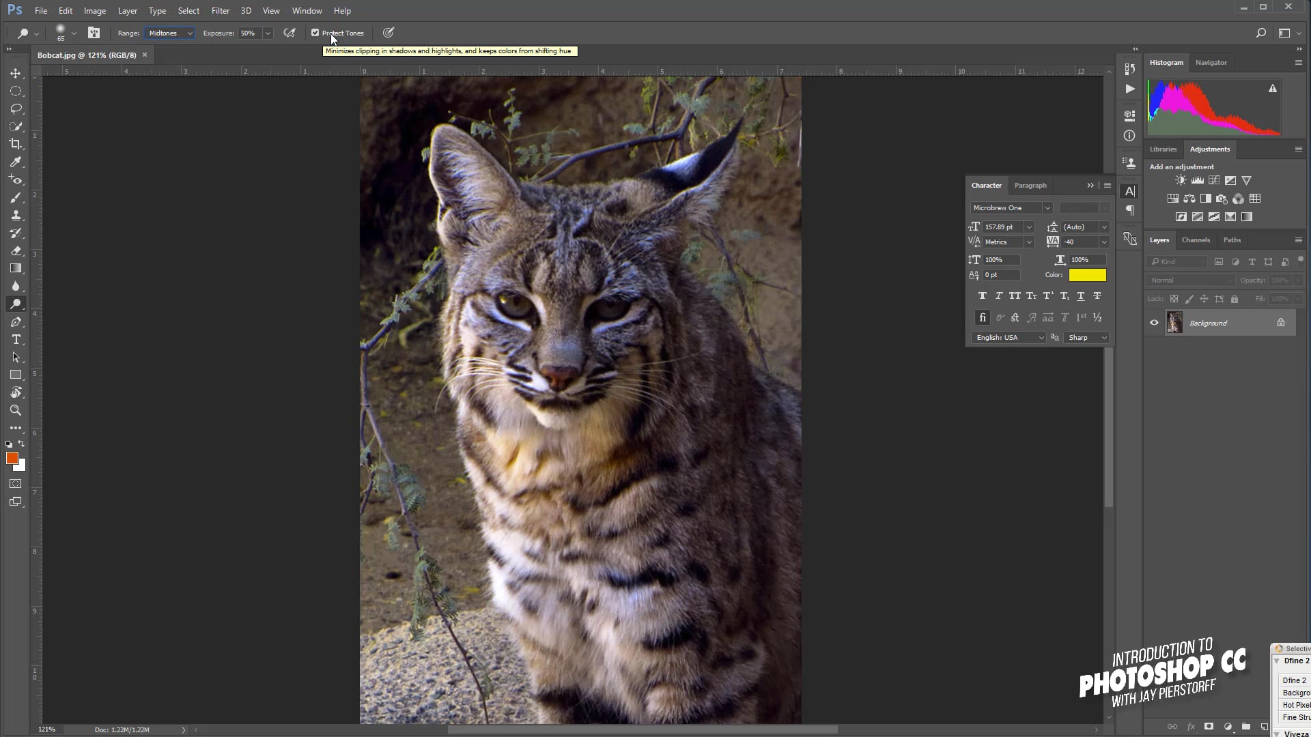Select the Clone Stamp tool

click(x=16, y=216)
